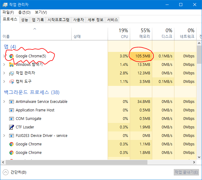Click the 12.3MB memory cell
202x180 pixels.
pos(141,73)
